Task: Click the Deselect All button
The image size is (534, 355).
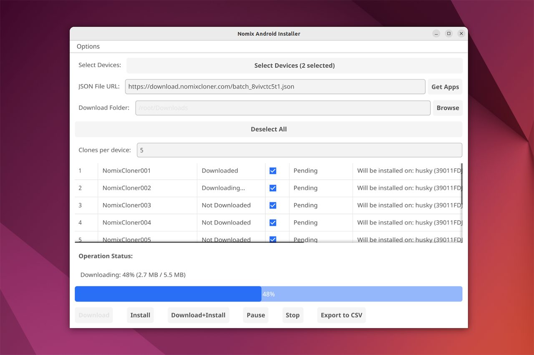Action: coord(269,129)
